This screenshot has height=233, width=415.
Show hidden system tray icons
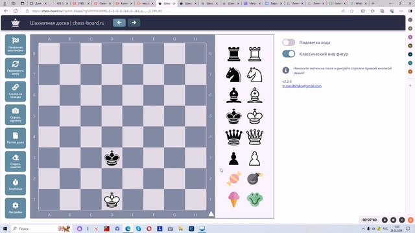[363, 228]
